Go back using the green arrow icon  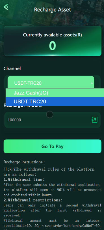(x=6, y=7)
